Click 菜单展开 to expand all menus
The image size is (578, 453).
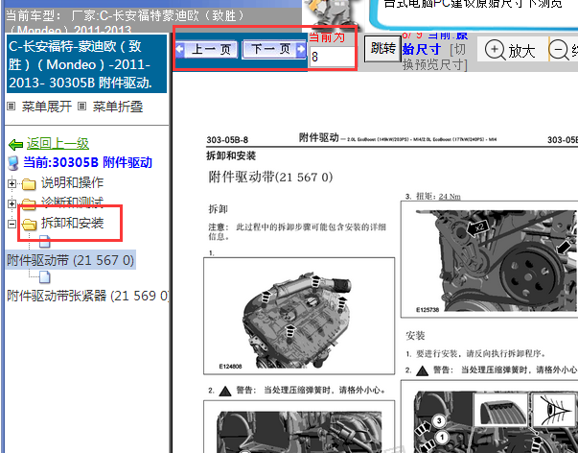[46, 107]
